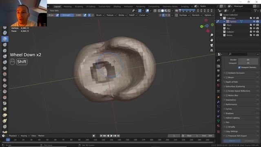This screenshot has height=147, width=261.
Task: Toggle X-ray display icon in the header
Action: (155, 11)
